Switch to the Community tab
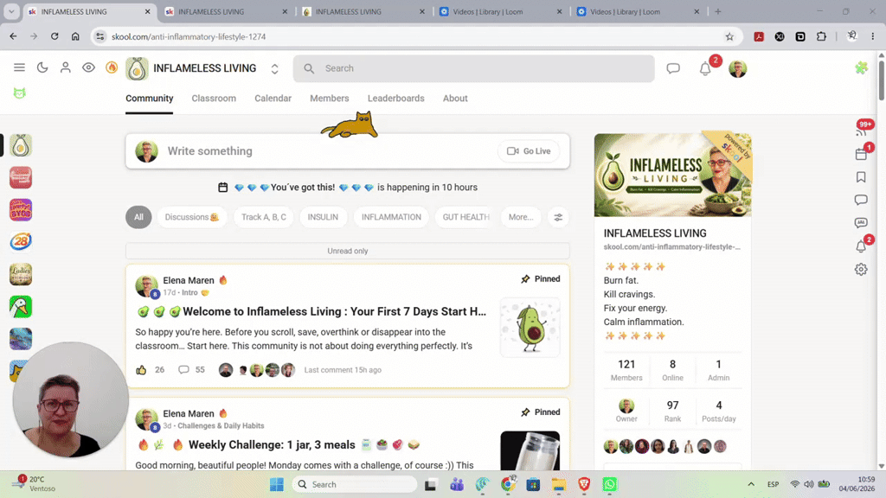Screen dimensions: 886x498 (149, 99)
